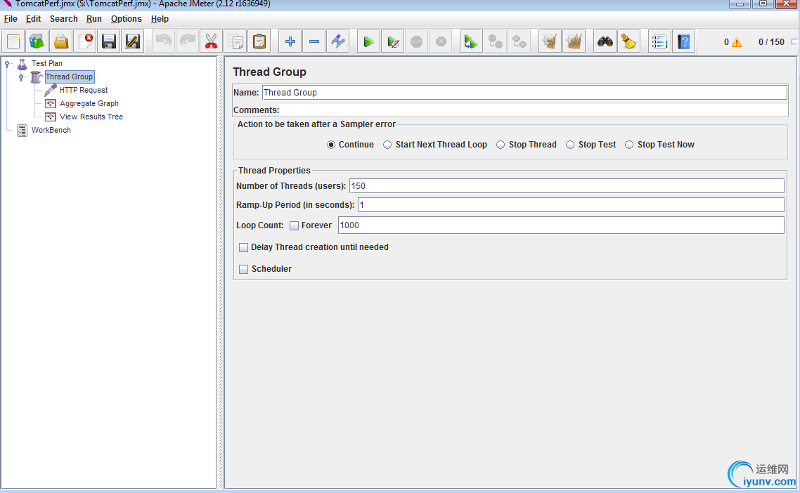Select Test Plan in the tree
The image size is (800, 493).
46,63
